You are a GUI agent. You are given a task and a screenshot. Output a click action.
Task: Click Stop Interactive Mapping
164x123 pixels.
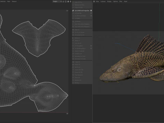[82, 27]
